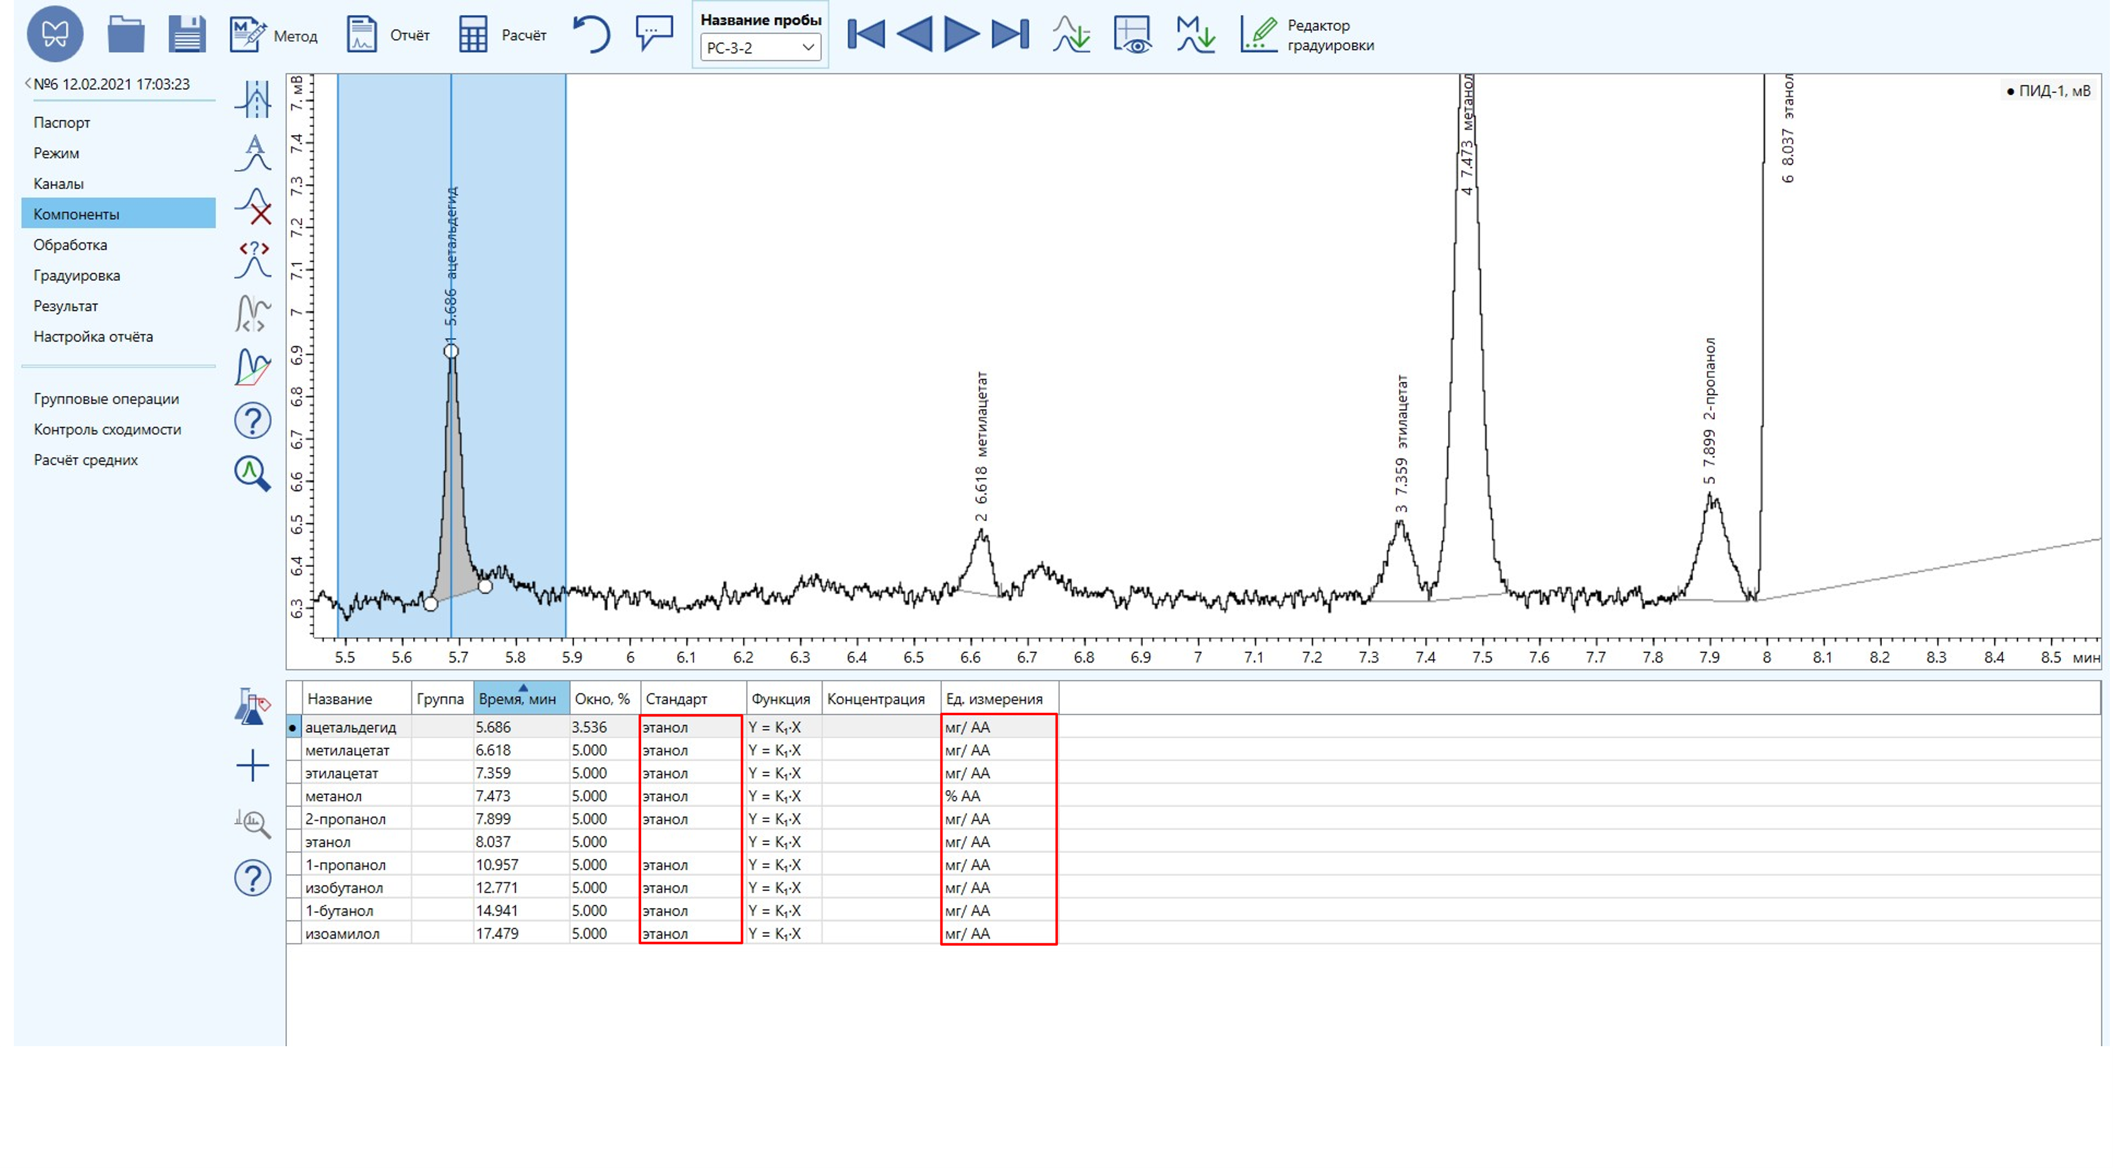
Task: Go to next sample with right triangle
Action: coord(961,35)
